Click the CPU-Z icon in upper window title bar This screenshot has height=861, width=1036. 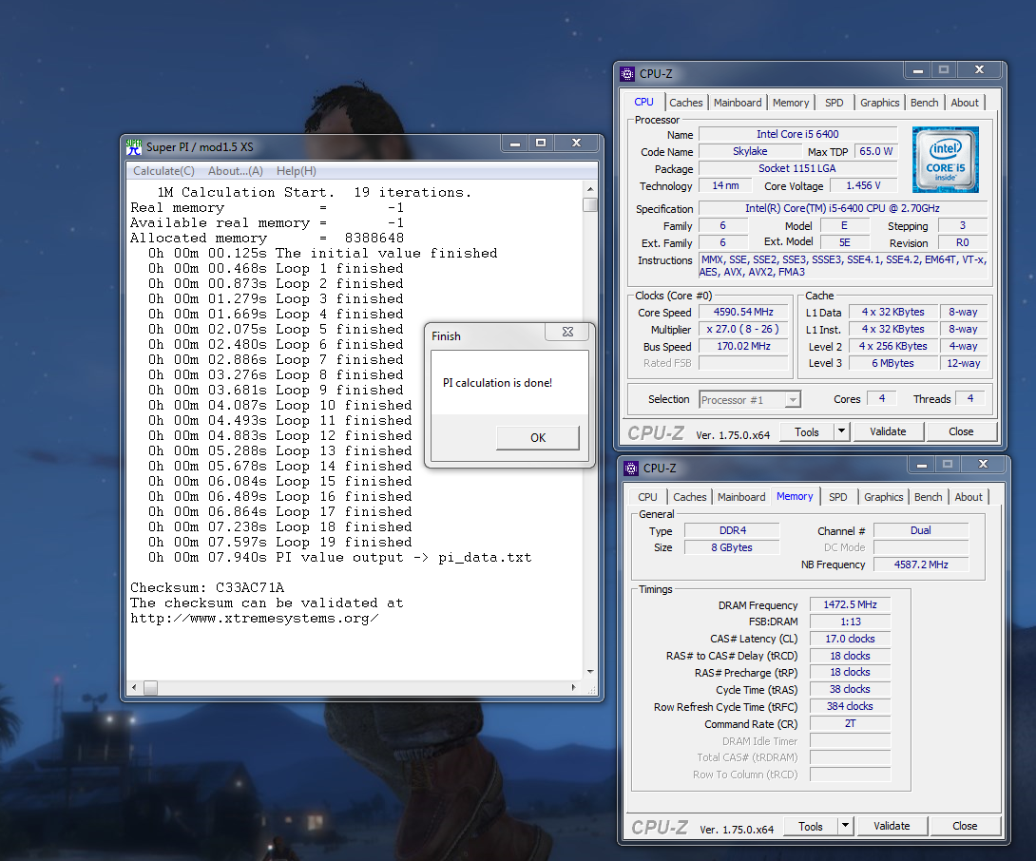pos(627,74)
